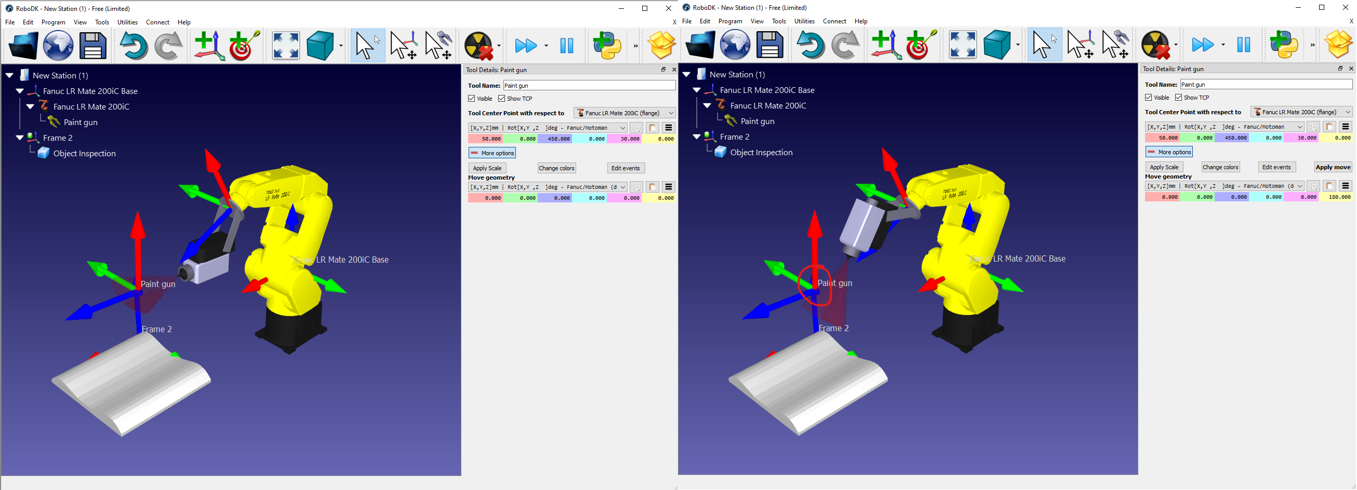Image resolution: width=1357 pixels, height=490 pixels.
Task: Open Utilities menu in left window
Action: 127,22
